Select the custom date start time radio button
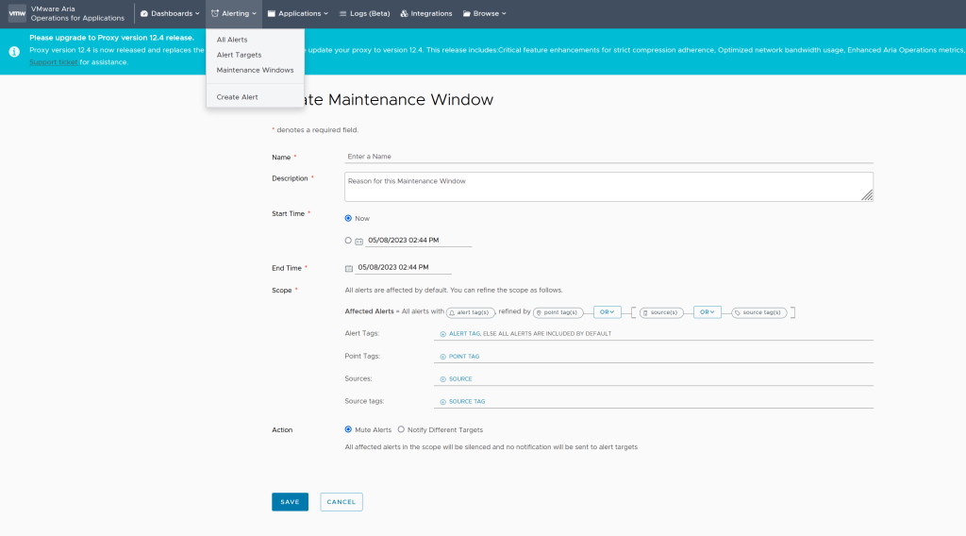The height and width of the screenshot is (536, 966). click(348, 241)
